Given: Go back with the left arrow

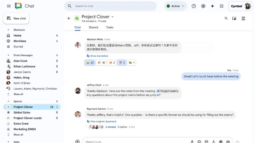Looking at the screenshot, I should (69, 18).
